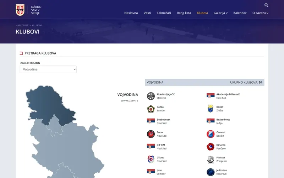Click the 'DIF 021' club name
Screen dimensions: 284x178
point(161,145)
